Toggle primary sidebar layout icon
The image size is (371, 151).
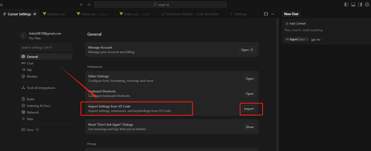tap(346, 4)
